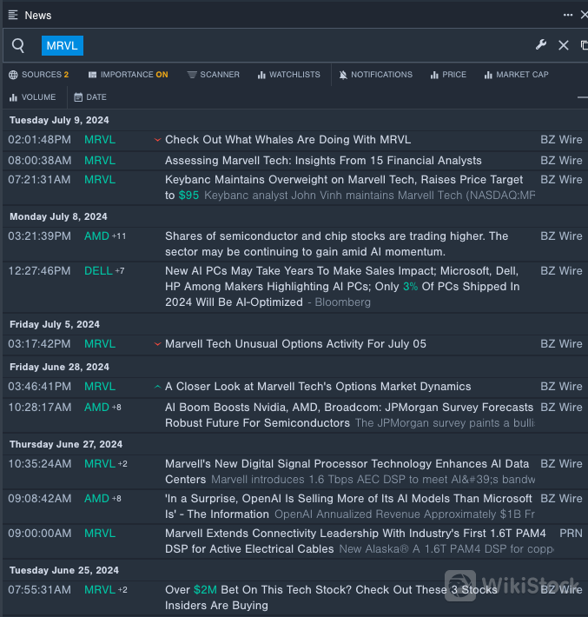Open 'Check Out What Whales Are Doing' headline

(x=287, y=140)
